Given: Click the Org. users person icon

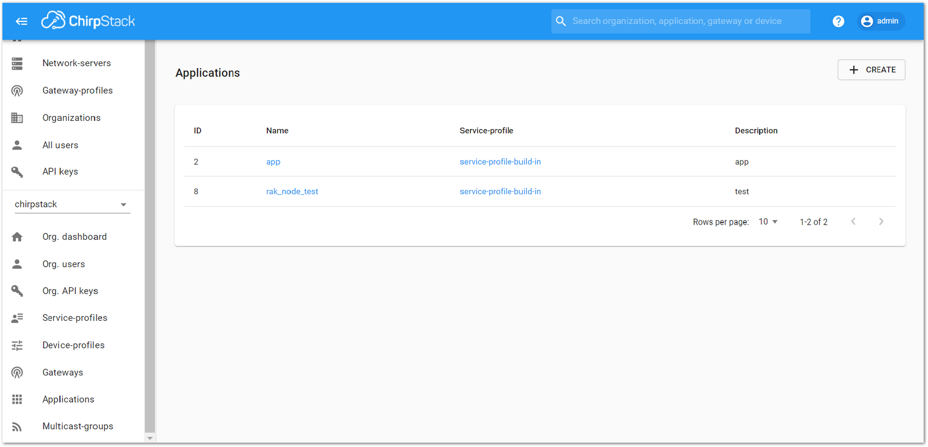Looking at the screenshot, I should point(17,264).
